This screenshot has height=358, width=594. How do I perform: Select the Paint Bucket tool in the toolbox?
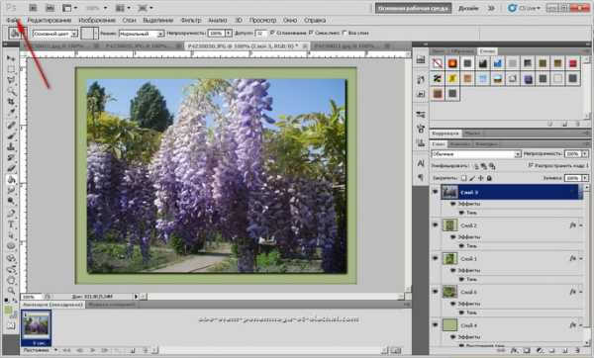coord(11,179)
